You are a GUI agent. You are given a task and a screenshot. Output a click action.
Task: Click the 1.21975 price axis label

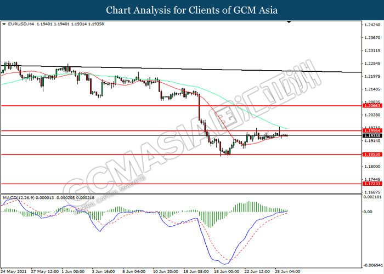[x=372, y=76]
